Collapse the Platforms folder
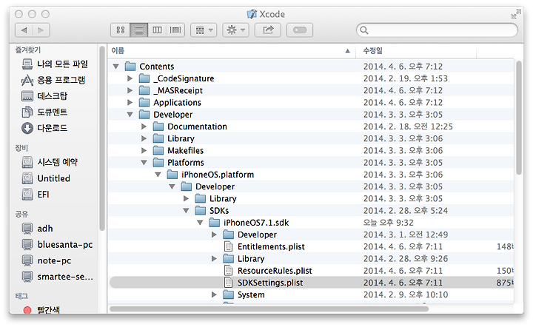This screenshot has width=533, height=327. (x=144, y=163)
